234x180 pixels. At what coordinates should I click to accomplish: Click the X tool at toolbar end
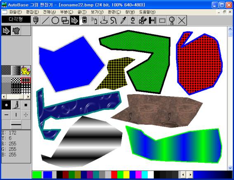[182, 20]
